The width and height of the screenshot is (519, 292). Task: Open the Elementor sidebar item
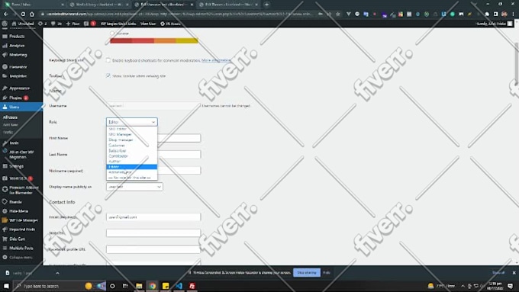pyautogui.click(x=18, y=67)
